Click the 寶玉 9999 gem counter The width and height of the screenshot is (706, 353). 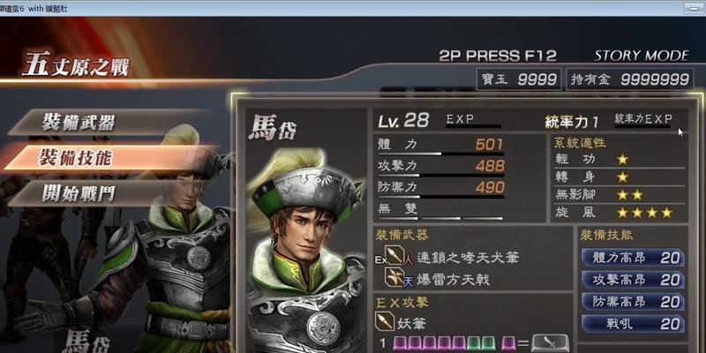coord(519,79)
